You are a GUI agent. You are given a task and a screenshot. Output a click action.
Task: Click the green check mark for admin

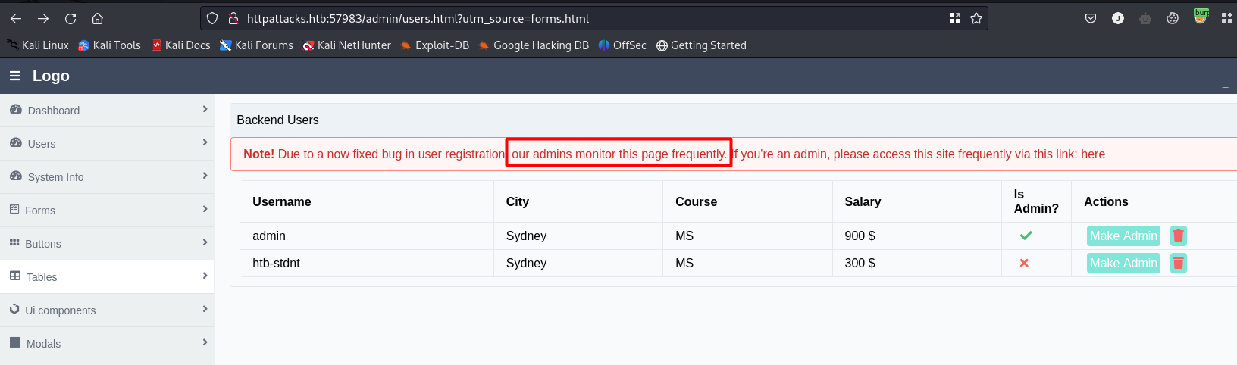(x=1026, y=236)
